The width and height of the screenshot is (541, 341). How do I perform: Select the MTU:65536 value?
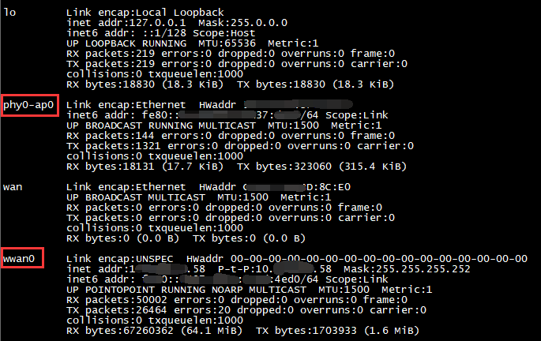[227, 43]
